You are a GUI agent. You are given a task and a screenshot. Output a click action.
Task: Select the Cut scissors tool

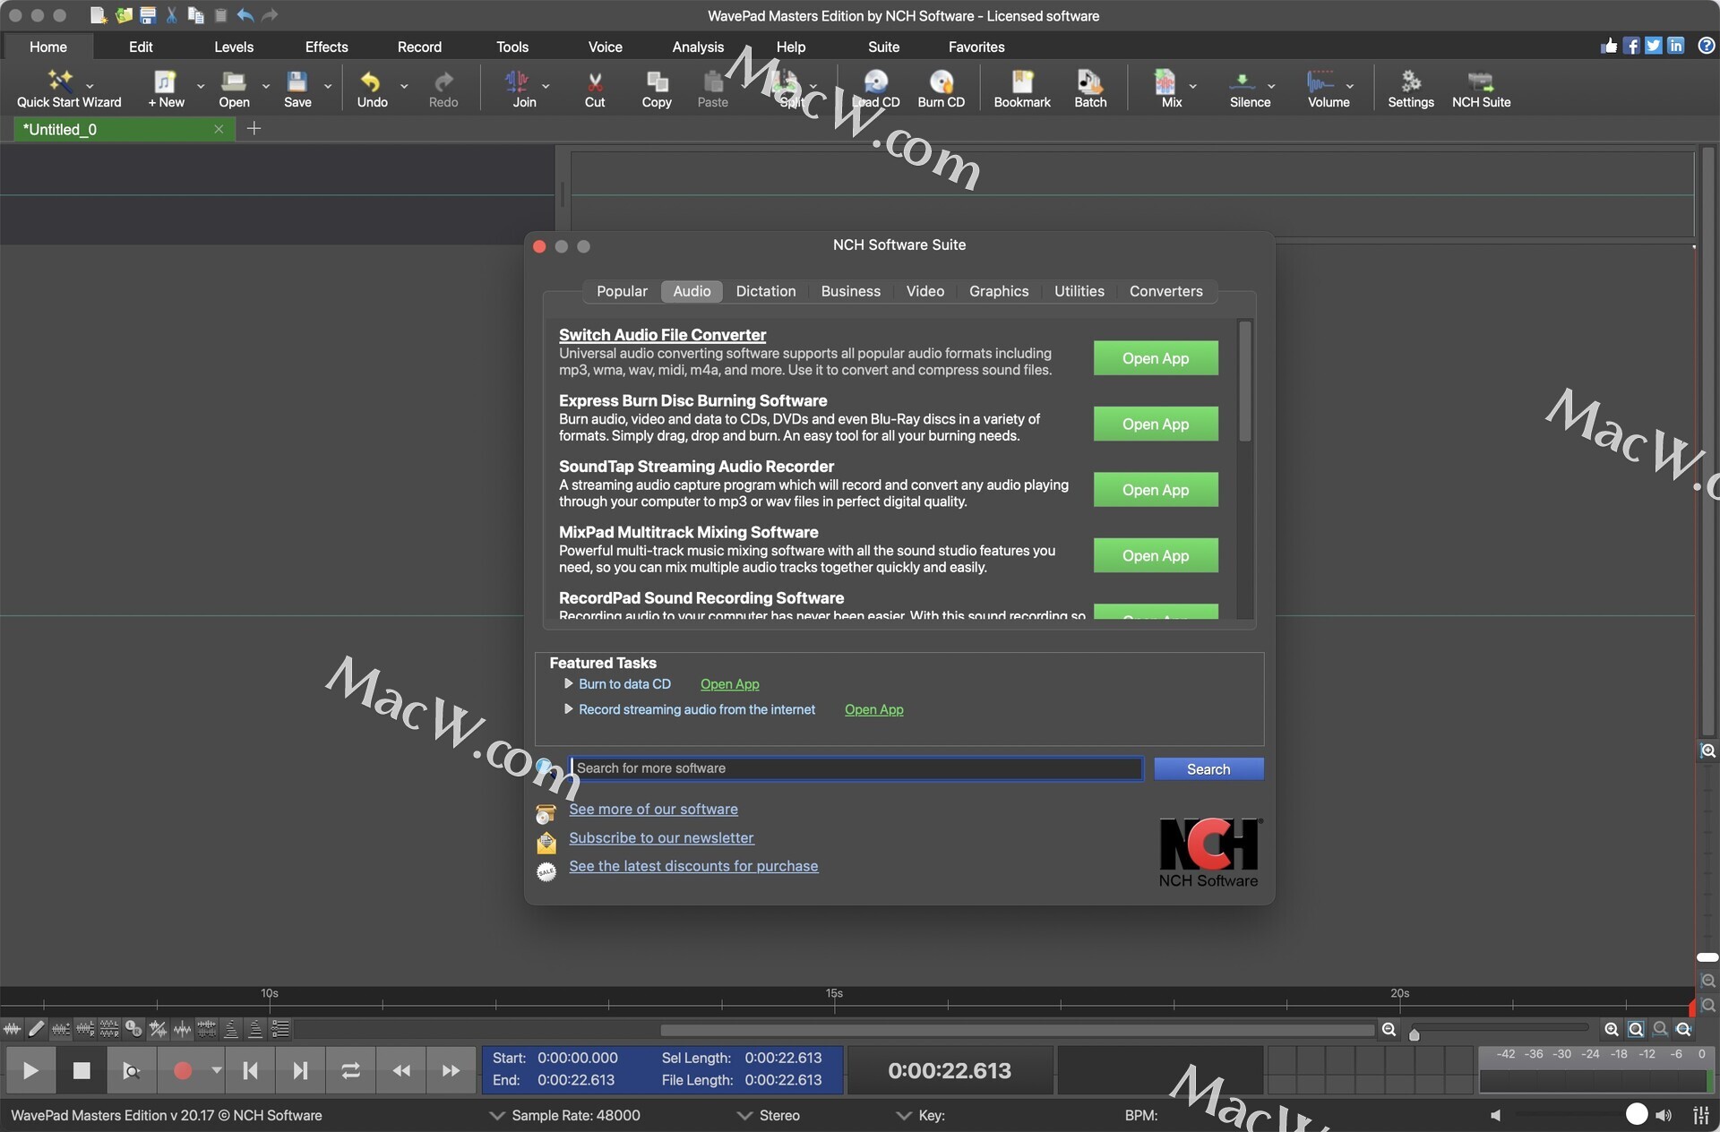594,82
